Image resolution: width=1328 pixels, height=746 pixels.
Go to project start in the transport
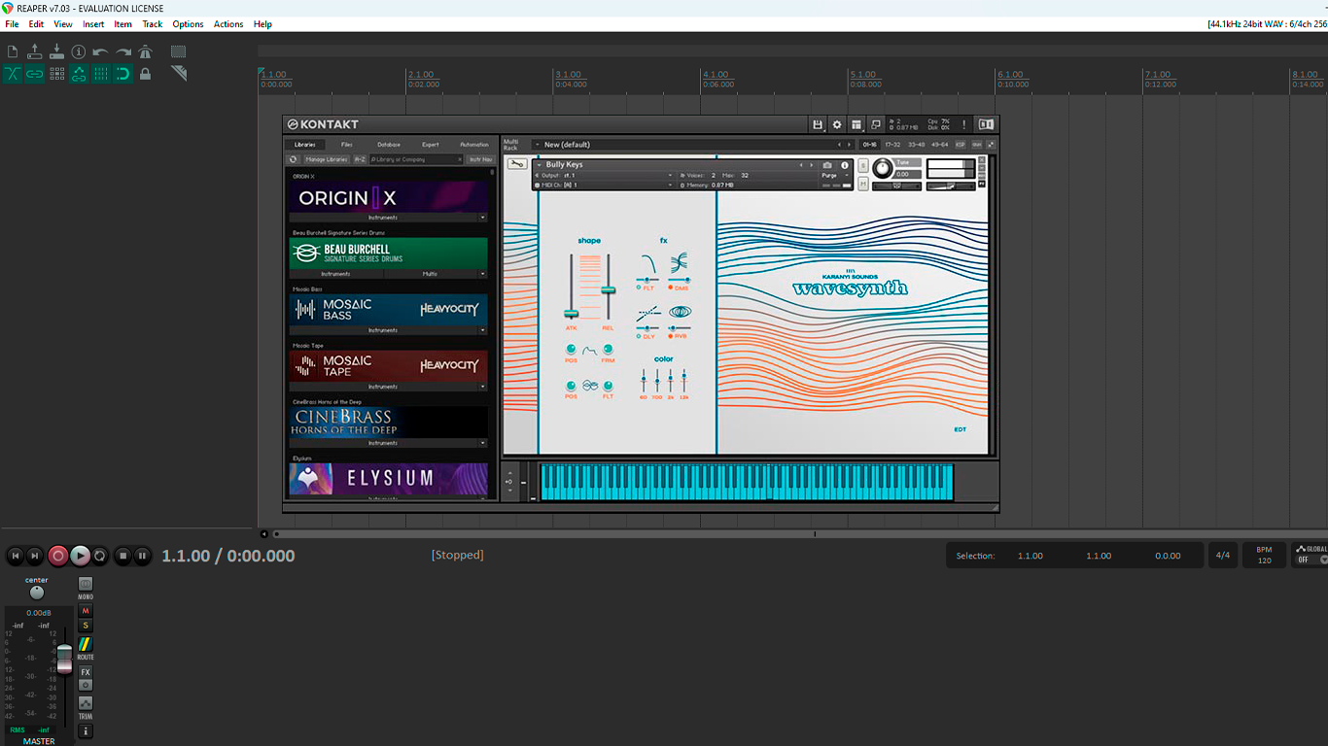click(x=15, y=556)
